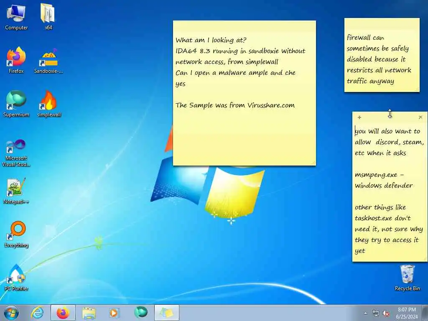Select the Firefox desktop shortcut
428x321 pixels.
[x=16, y=60]
